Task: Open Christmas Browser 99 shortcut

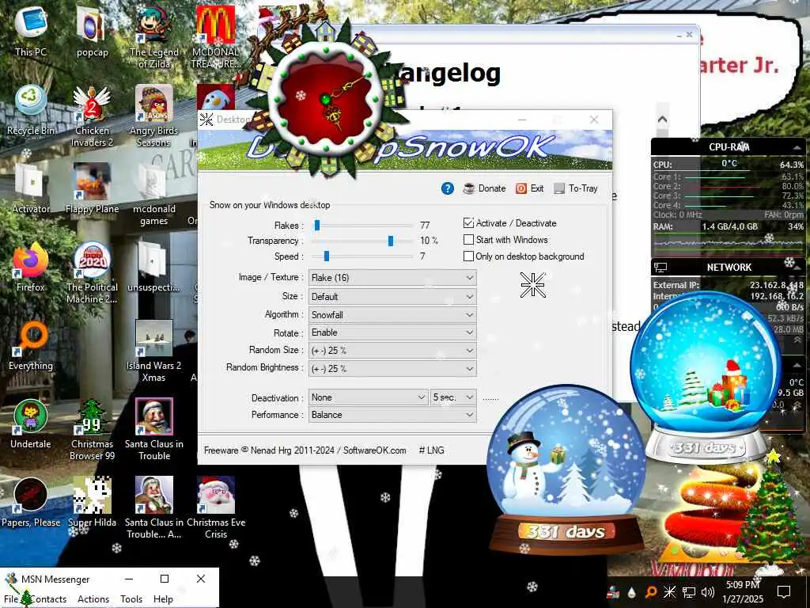Action: coord(92,429)
